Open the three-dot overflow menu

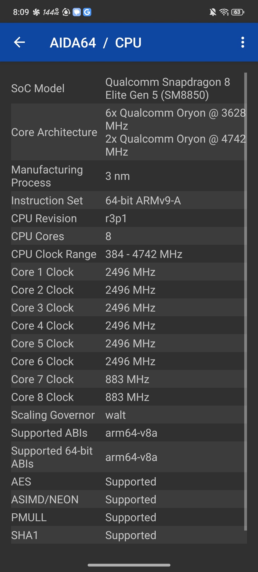pyautogui.click(x=243, y=42)
